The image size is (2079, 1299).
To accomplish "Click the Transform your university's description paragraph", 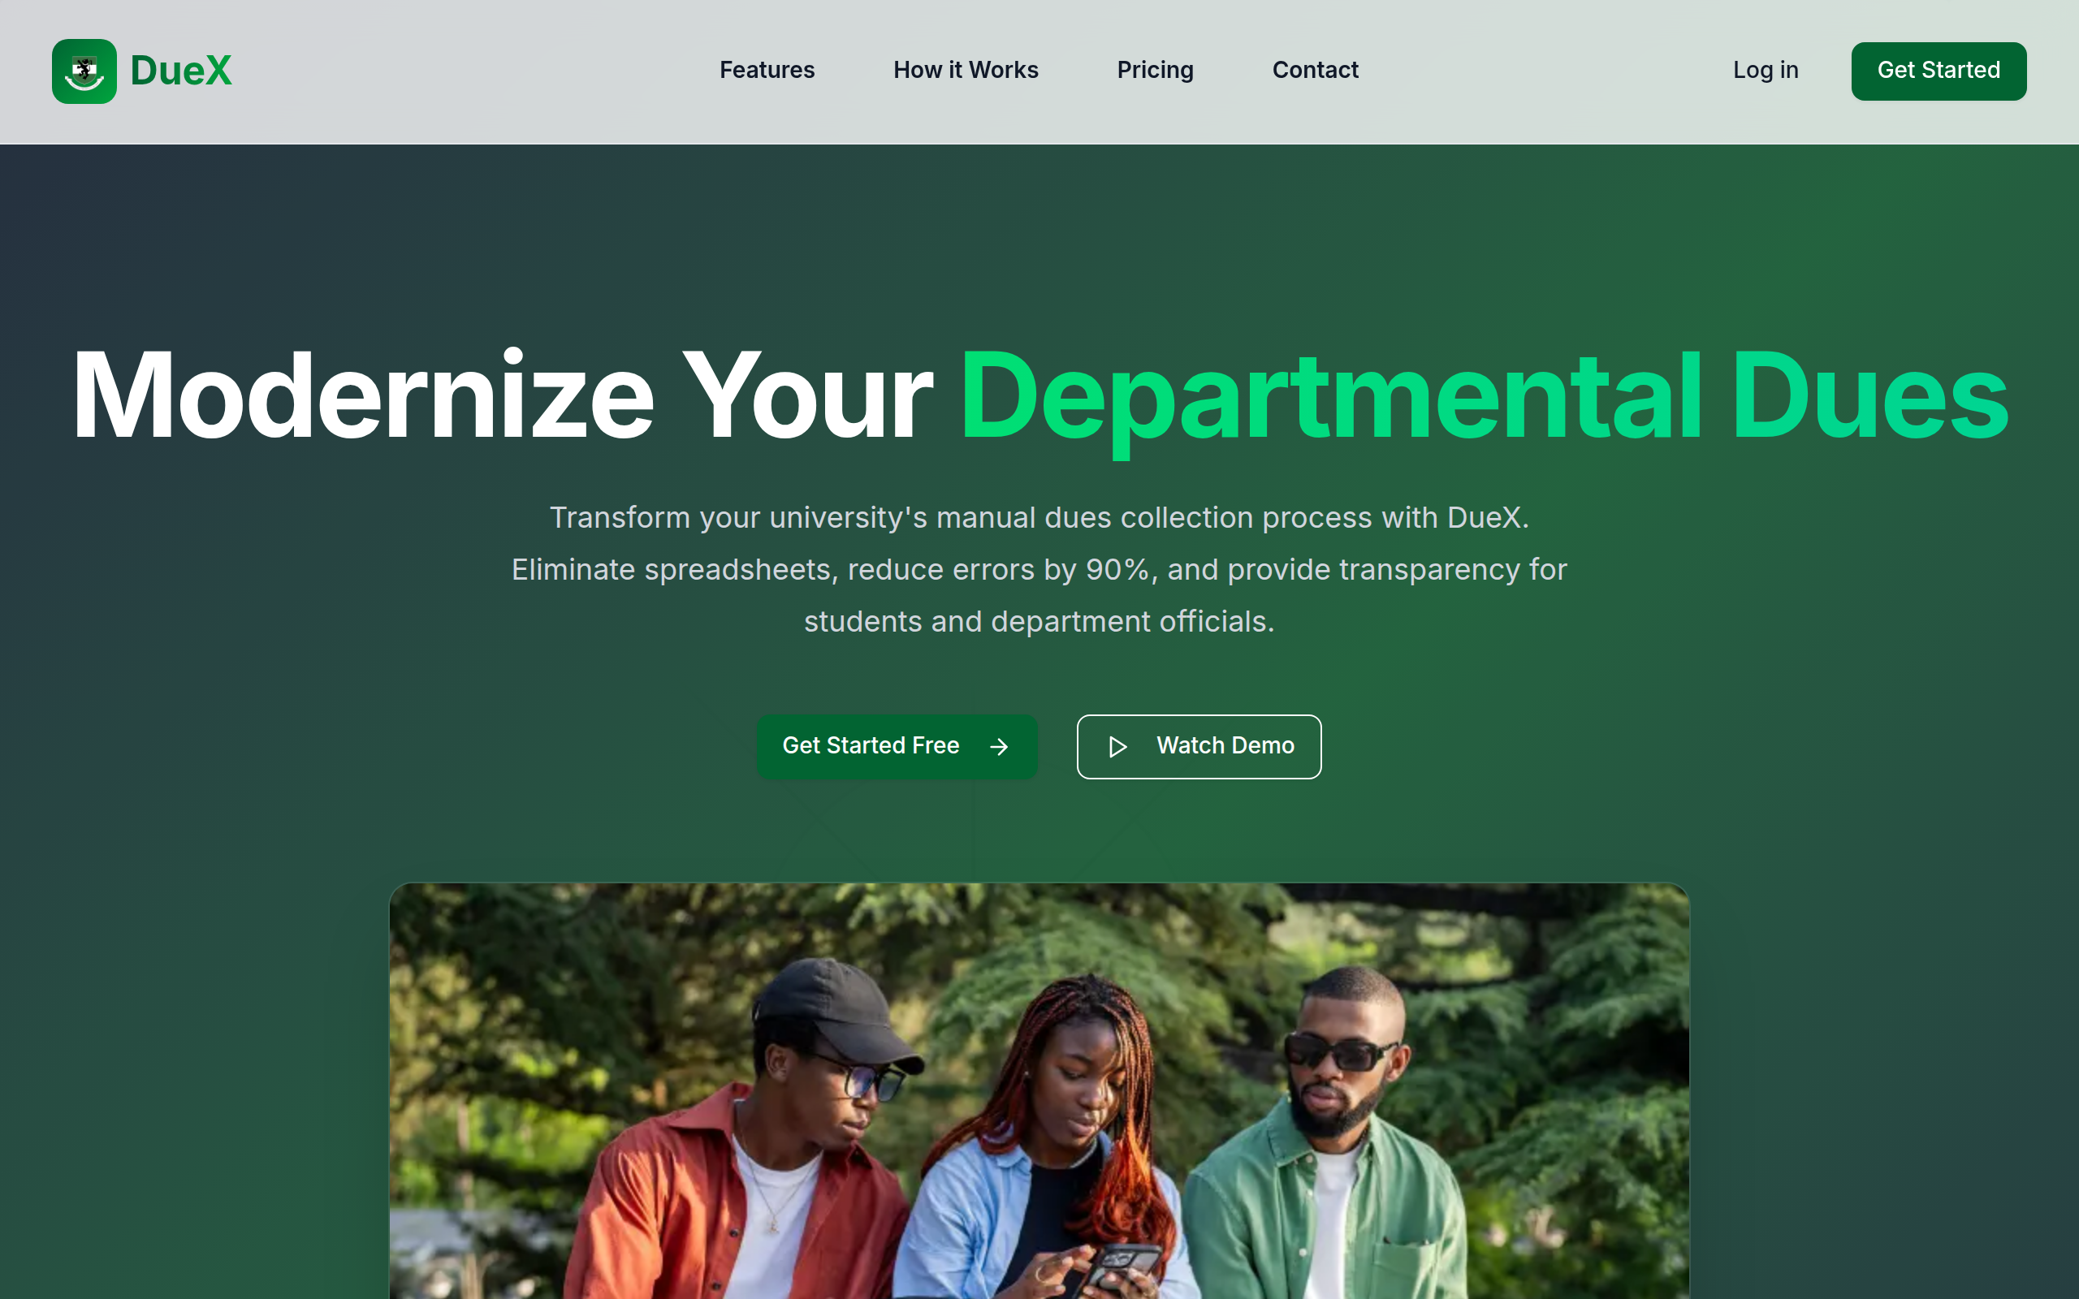I will pyautogui.click(x=1039, y=569).
